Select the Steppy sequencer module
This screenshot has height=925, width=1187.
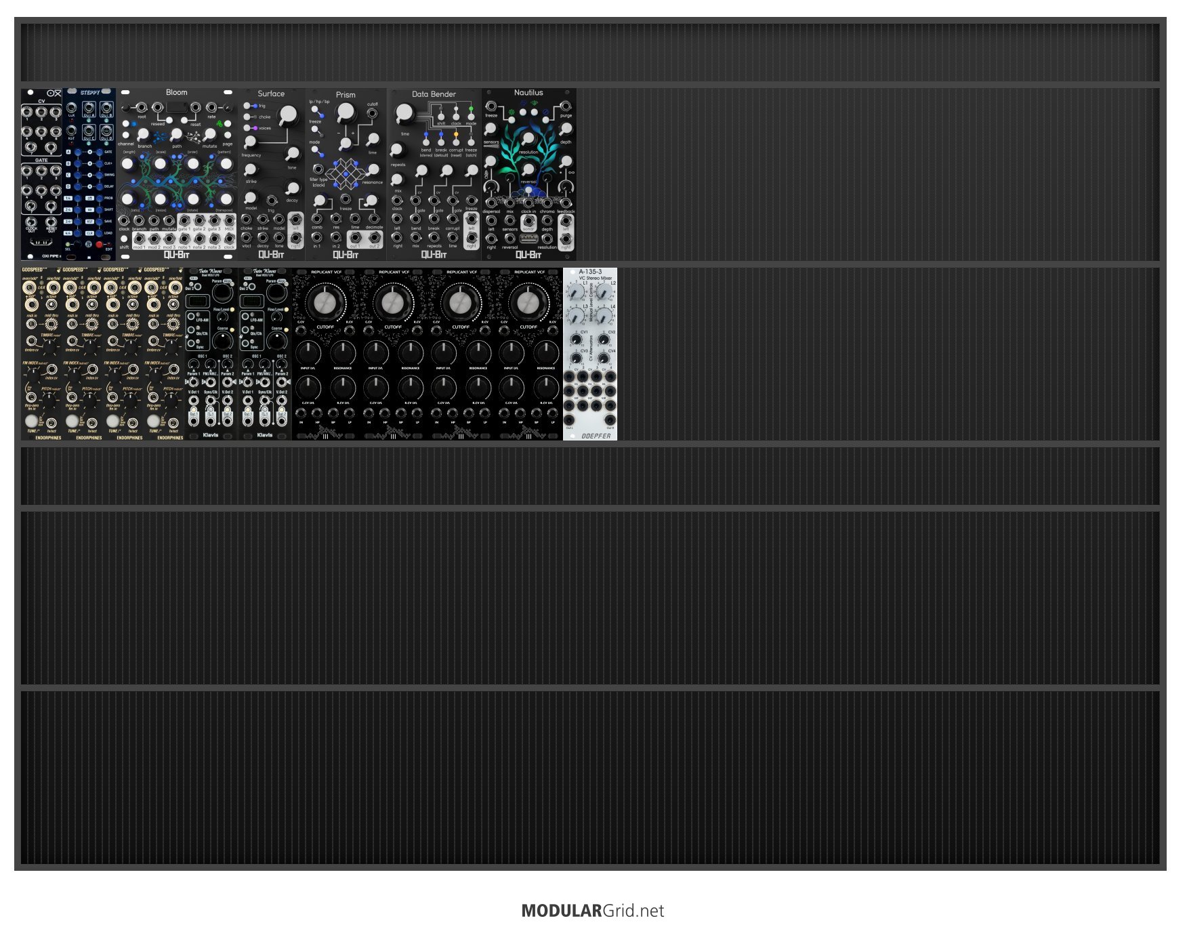pos(89,174)
